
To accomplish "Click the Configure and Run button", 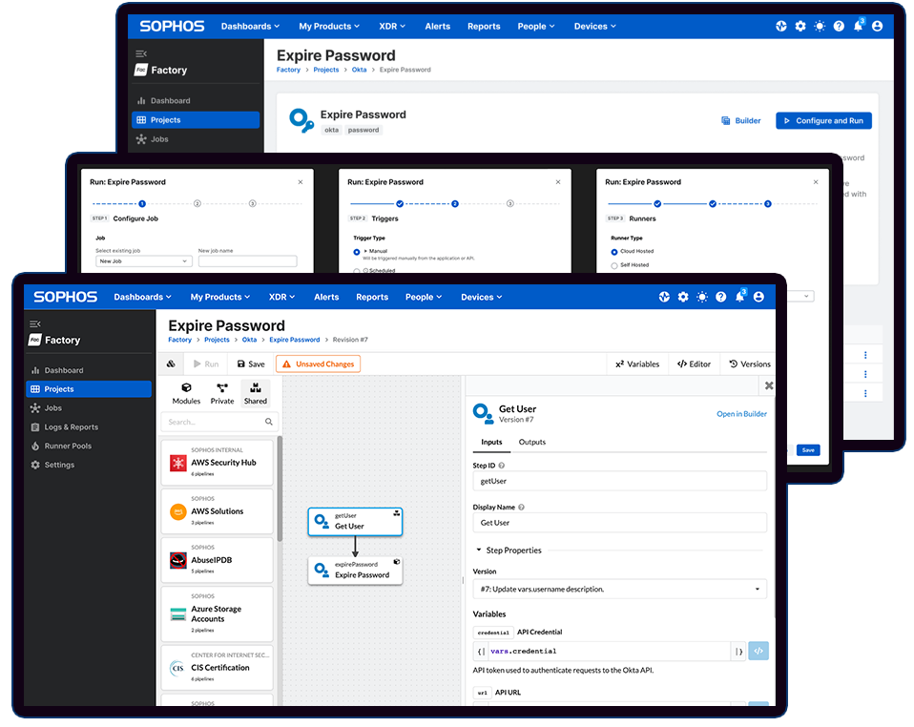I will point(822,121).
